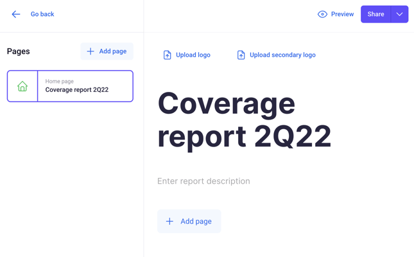
Task: Click the Upload logo link text
Action: (x=193, y=55)
